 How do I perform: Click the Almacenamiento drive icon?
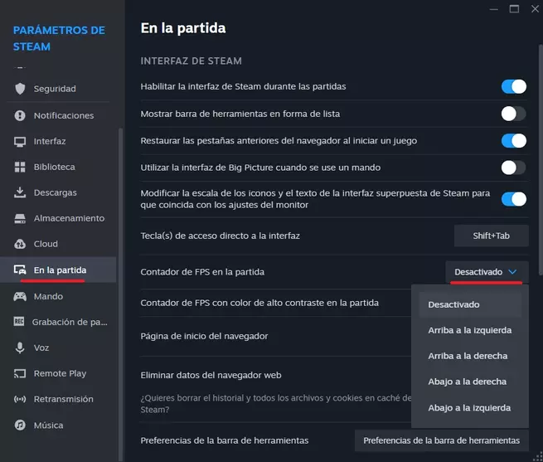pos(20,218)
